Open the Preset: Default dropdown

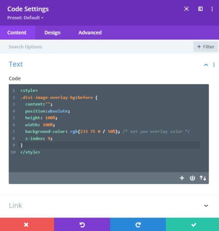(25, 18)
